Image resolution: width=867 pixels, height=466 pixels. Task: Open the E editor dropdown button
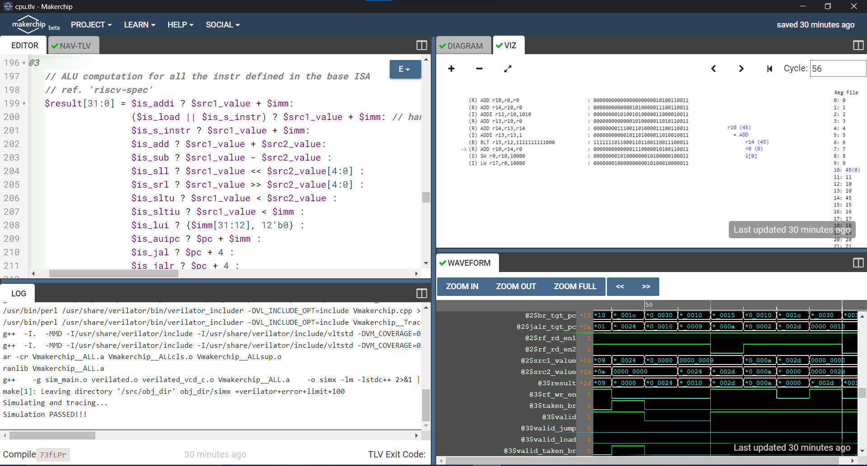405,69
